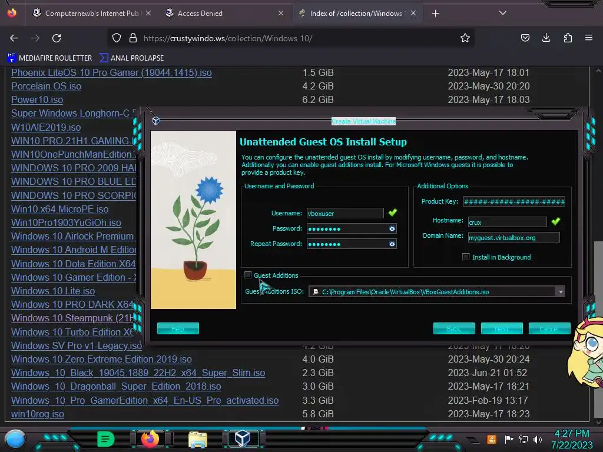
Task: Open Windows_10_Dragonball_Super_Edition_2018.iso link
Action: click(x=116, y=386)
